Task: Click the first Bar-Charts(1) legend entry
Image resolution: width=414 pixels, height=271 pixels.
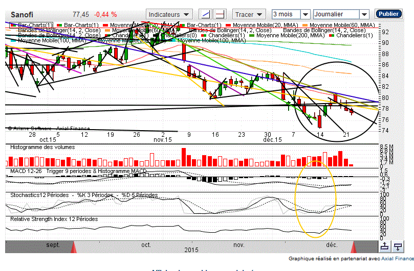Action: [31, 25]
